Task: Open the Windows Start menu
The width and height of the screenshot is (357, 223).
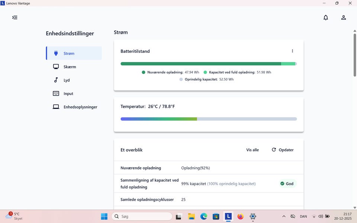Action: [104, 216]
